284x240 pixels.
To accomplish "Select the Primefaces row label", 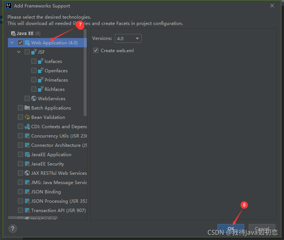I will pos(57,80).
